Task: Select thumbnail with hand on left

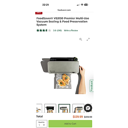Action: (78, 108)
